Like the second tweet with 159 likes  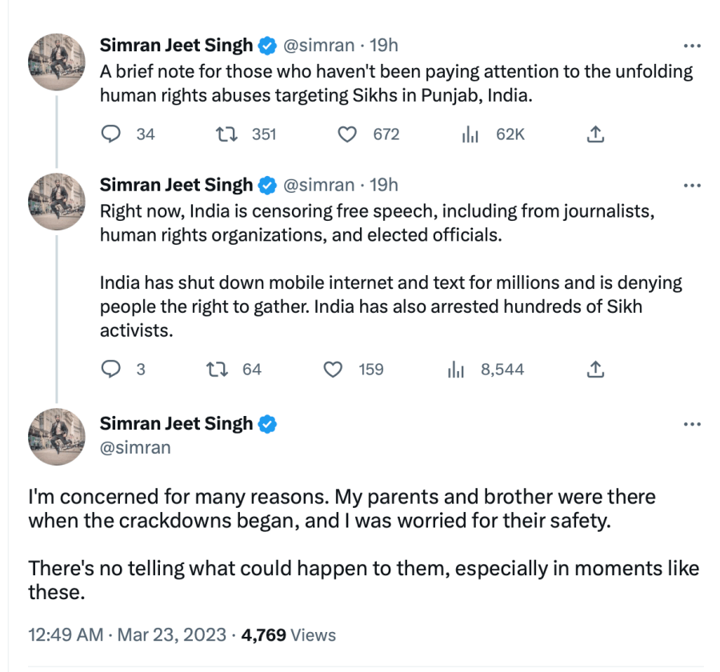tap(332, 369)
